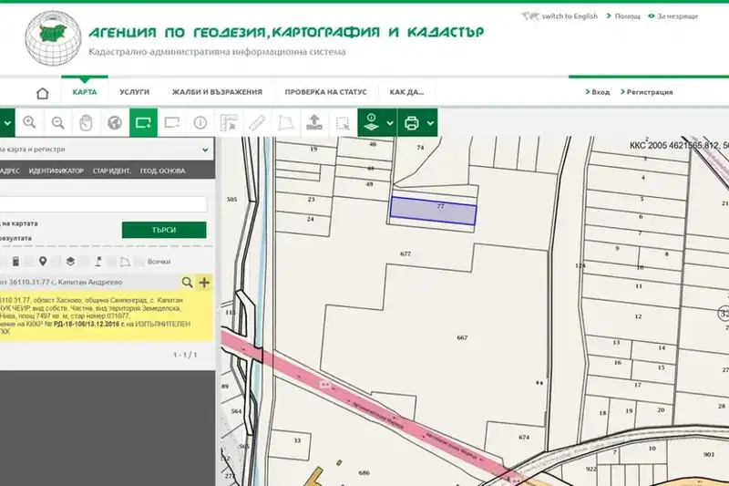Open the layers info button
729x486 pixels.
[371, 123]
